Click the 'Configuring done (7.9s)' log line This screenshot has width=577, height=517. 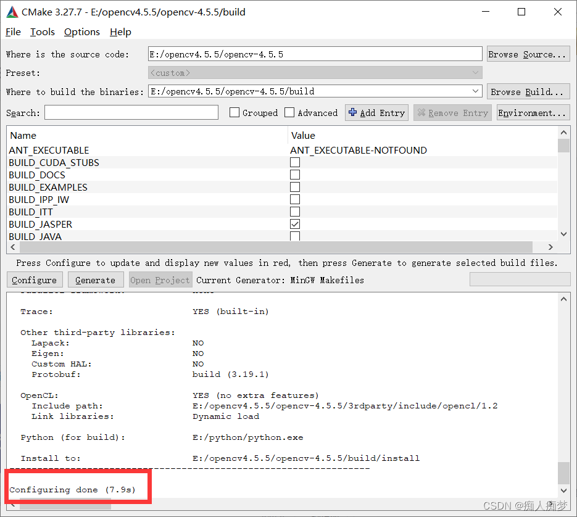[72, 490]
